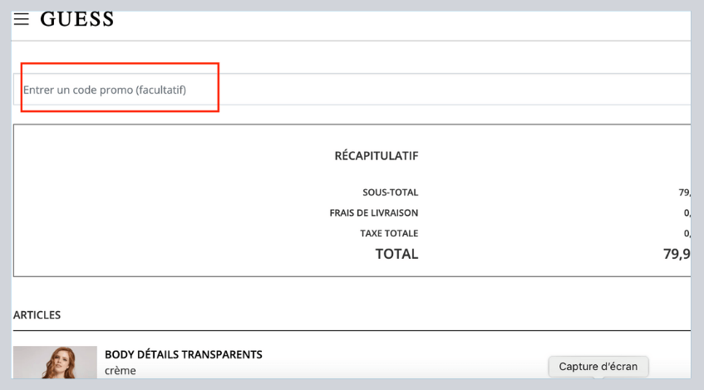Viewport: 704px width, 390px height.
Task: Click the Frais de livraison label
Action: click(x=373, y=213)
